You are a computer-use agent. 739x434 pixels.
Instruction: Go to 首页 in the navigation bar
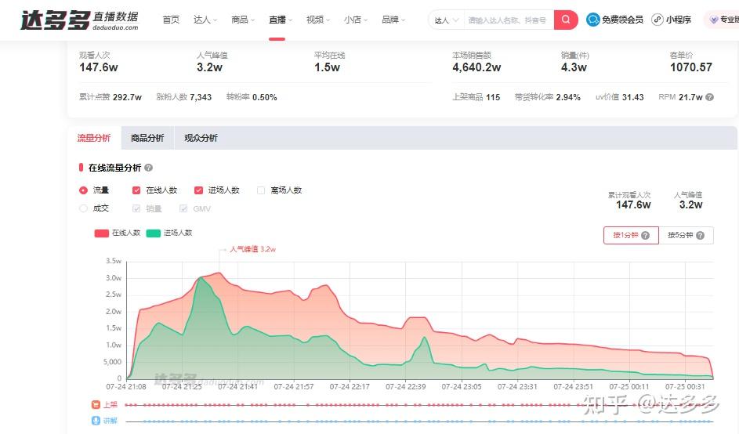pyautogui.click(x=171, y=20)
